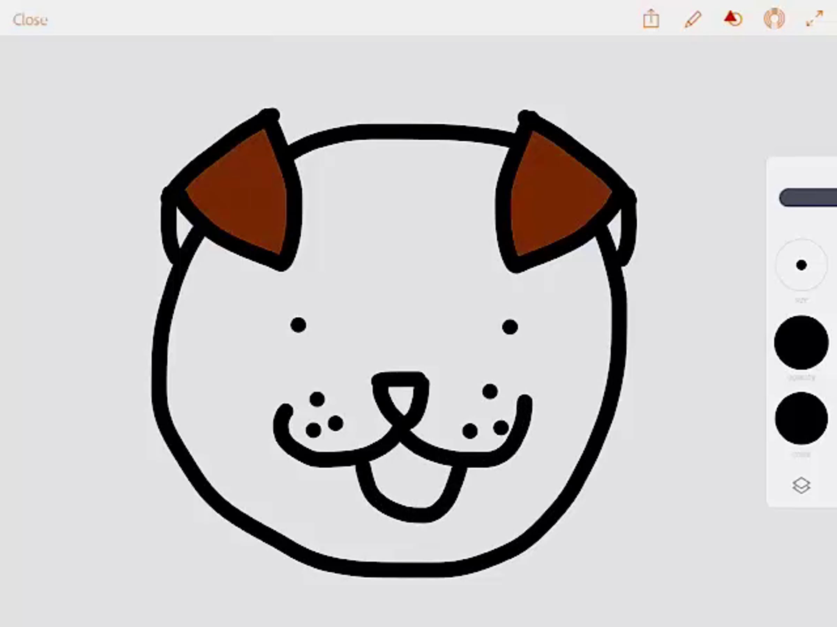Tap the black opacity circle control

[x=801, y=342]
